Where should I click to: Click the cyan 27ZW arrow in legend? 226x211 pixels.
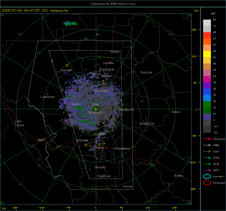207,158
